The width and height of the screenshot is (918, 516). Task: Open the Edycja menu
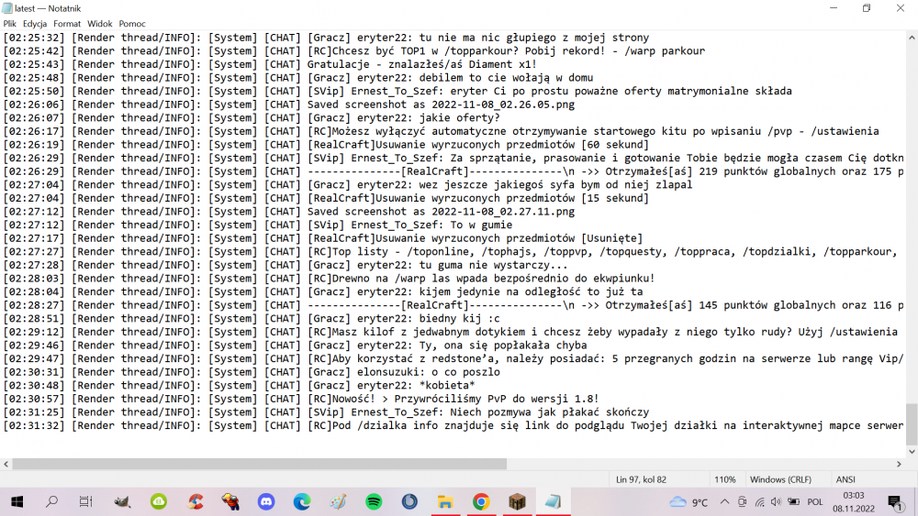(35, 23)
